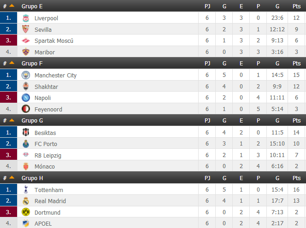The width and height of the screenshot is (306, 228).
Task: Toggle sort arrow in Grupo H header
Action: (x=12, y=177)
